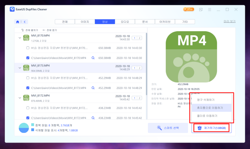Locate C:\ MVI_8173.MP4 with magnifier icon
Image resolution: width=250 pixels, height=149 pixels.
pyautogui.click(x=93, y=88)
